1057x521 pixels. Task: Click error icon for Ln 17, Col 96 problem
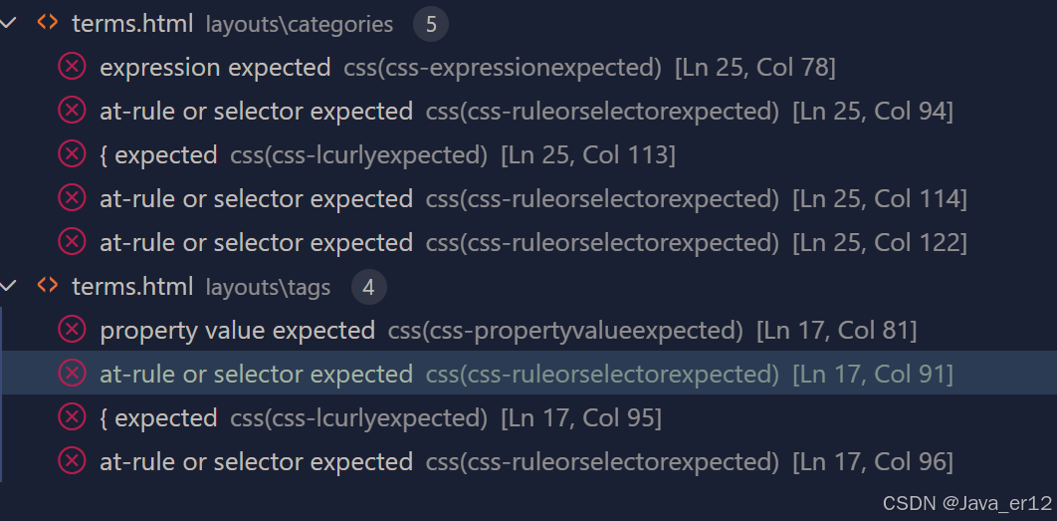72,460
